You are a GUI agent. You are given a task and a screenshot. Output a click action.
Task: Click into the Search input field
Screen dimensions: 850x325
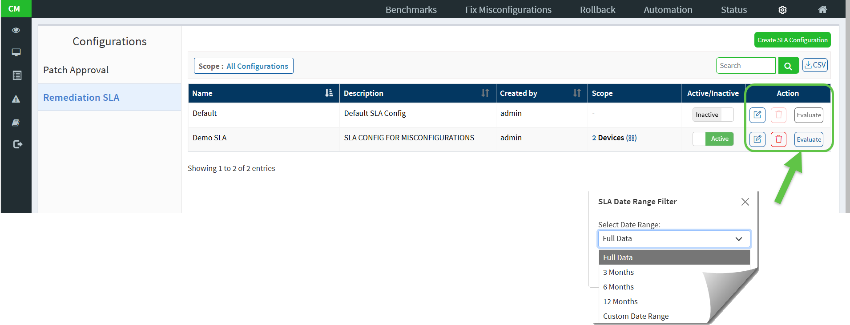tap(745, 66)
